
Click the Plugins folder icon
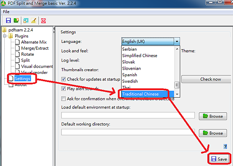(x=11, y=36)
